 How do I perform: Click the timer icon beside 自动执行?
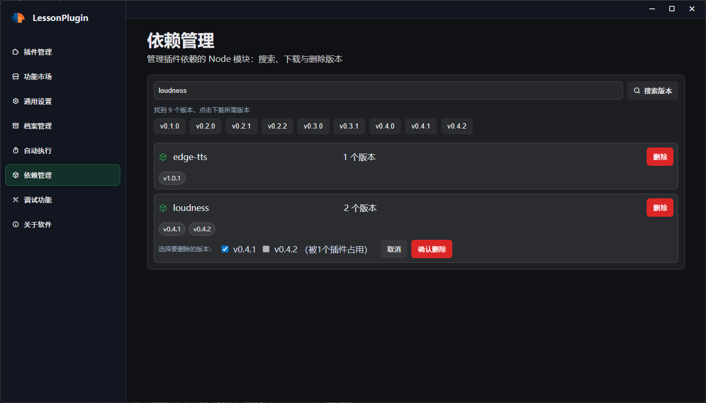(16, 151)
